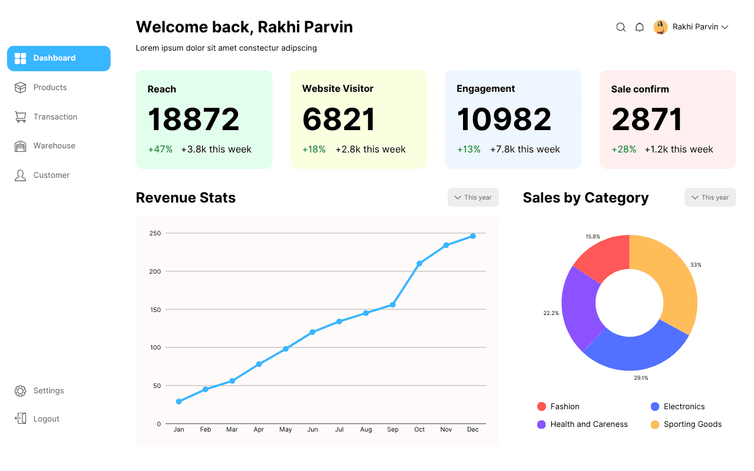Open the Settings gear icon
The image size is (754, 471).
click(20, 390)
